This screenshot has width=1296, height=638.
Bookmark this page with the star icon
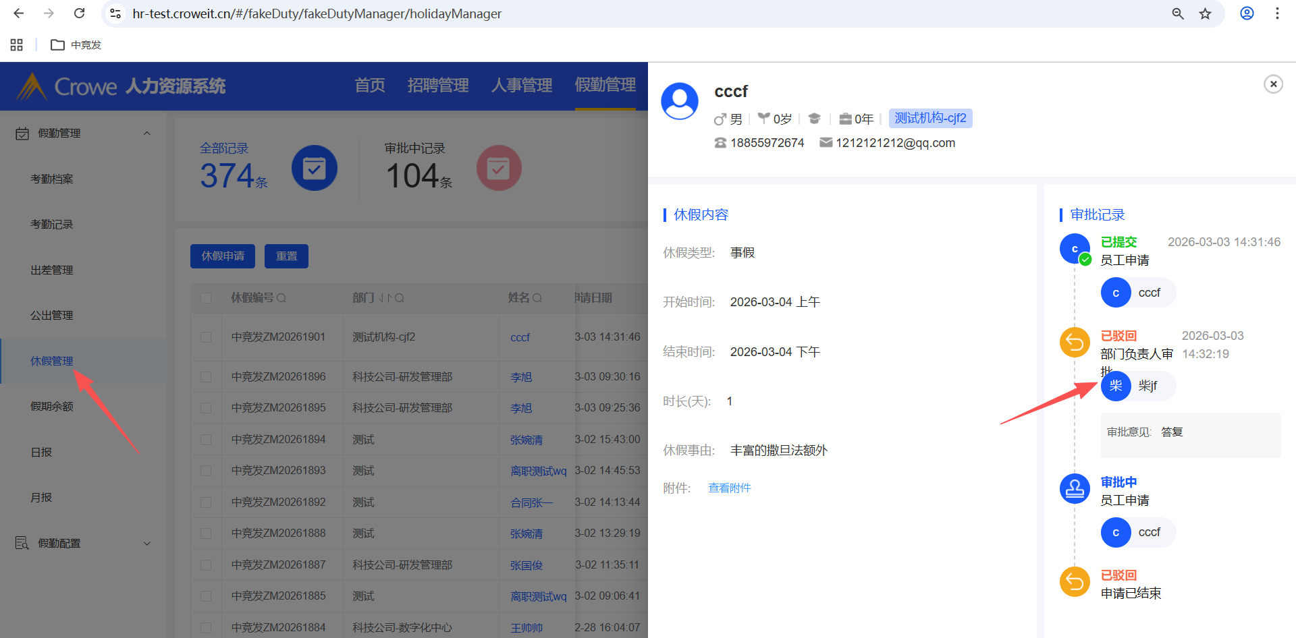[1205, 13]
